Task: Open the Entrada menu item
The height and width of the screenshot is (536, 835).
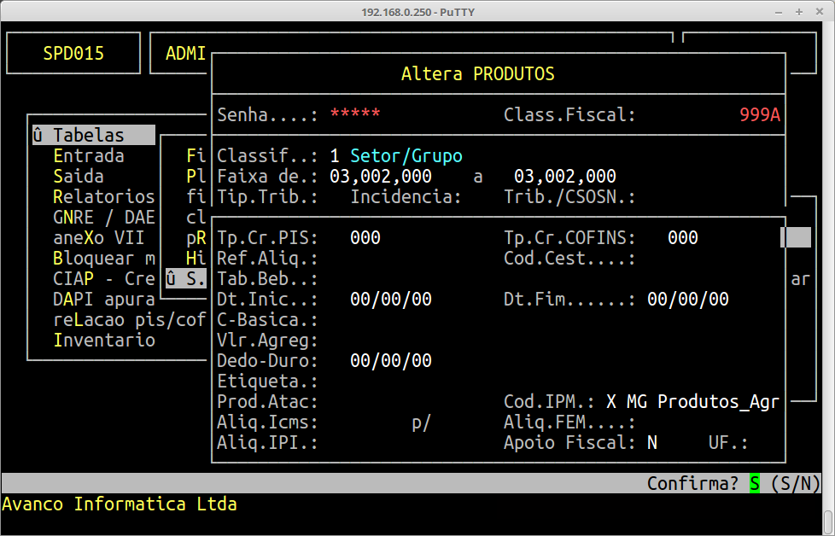Action: point(89,156)
